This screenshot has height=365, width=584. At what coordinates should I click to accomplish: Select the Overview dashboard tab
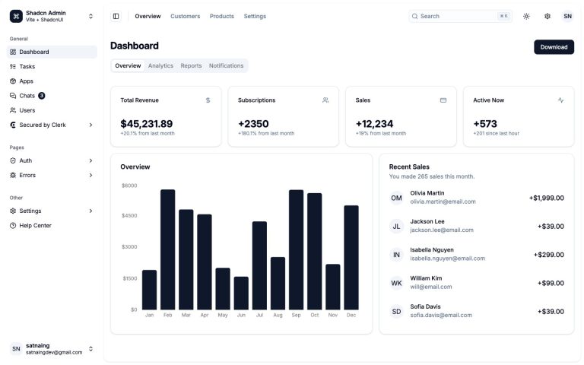coord(128,66)
